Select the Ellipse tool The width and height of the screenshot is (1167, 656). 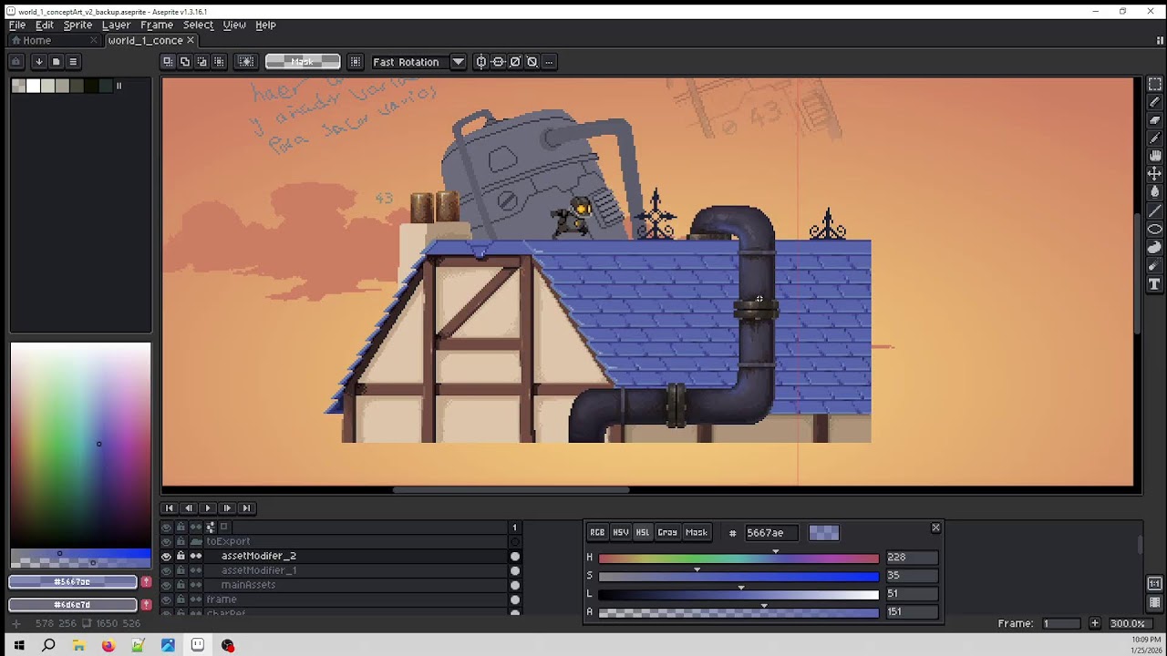(x=1154, y=229)
